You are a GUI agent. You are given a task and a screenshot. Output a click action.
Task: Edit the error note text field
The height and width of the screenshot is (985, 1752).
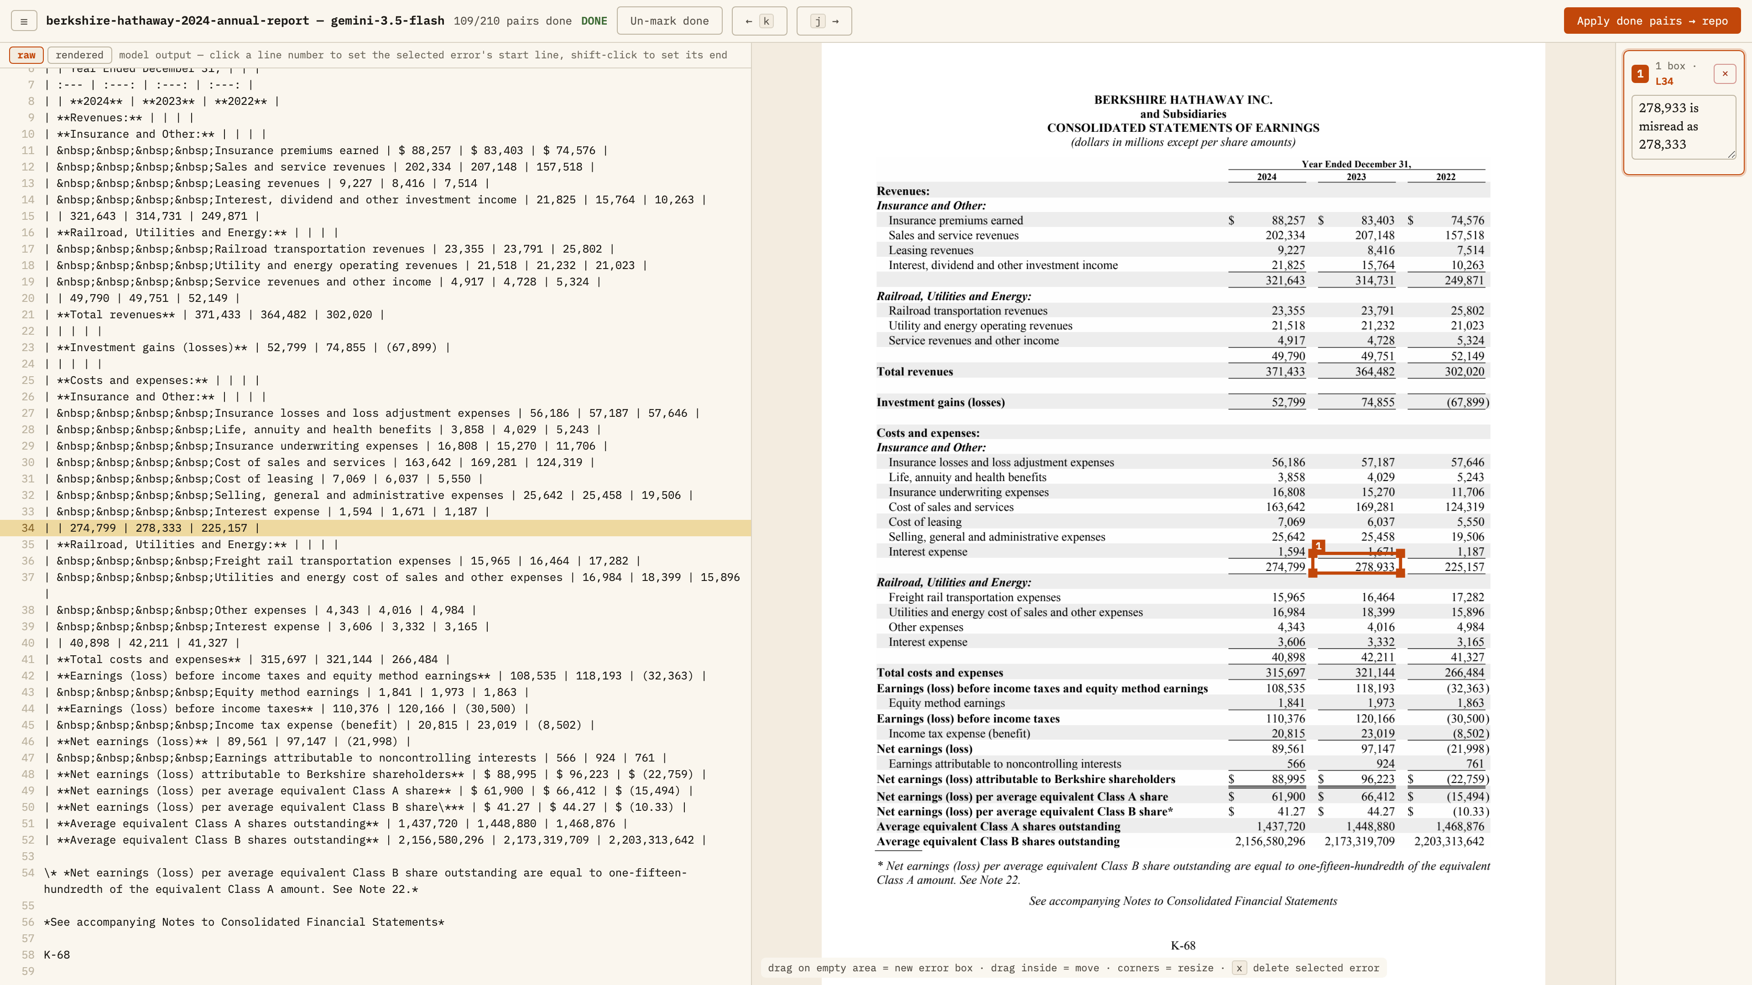[1684, 126]
